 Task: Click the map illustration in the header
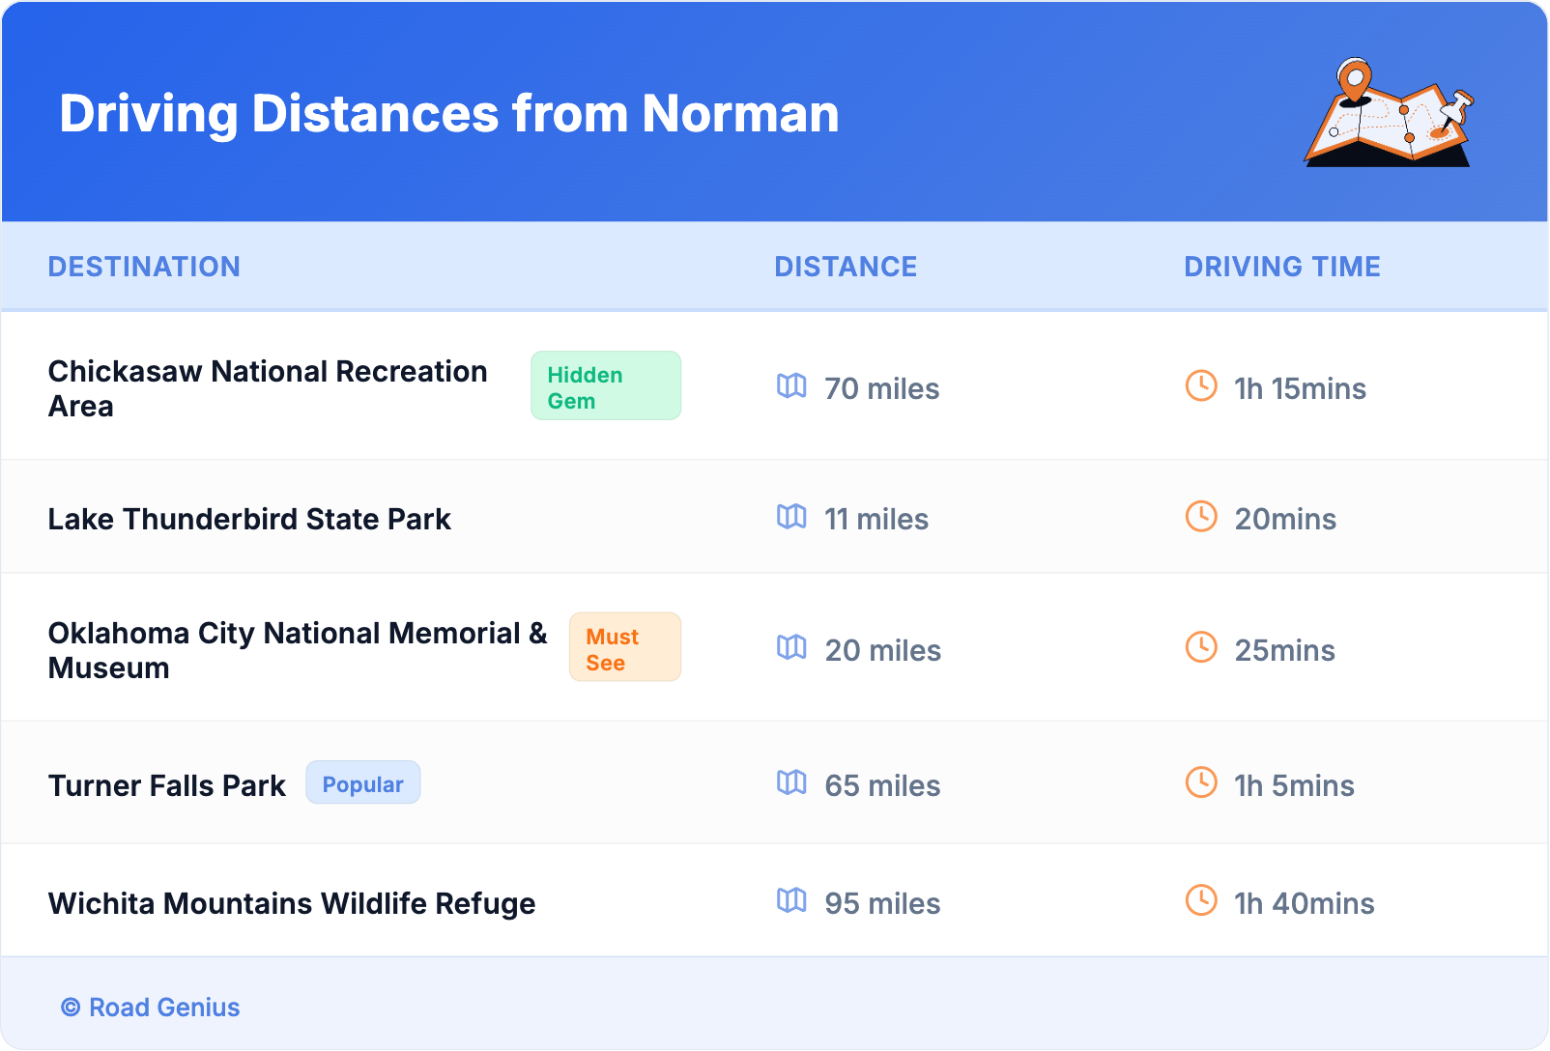point(1389,113)
